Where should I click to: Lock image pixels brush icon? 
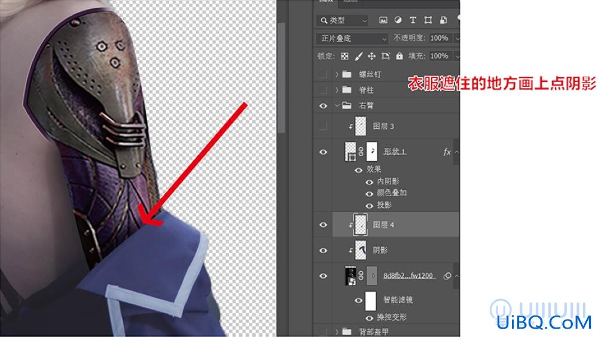(358, 56)
